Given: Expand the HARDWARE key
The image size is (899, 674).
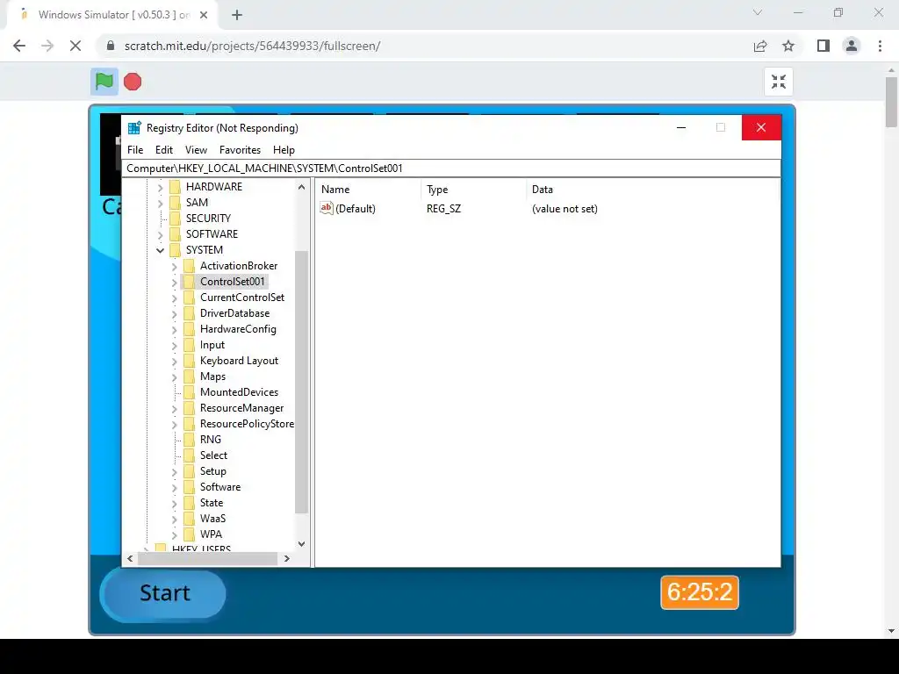Looking at the screenshot, I should coord(161,188).
